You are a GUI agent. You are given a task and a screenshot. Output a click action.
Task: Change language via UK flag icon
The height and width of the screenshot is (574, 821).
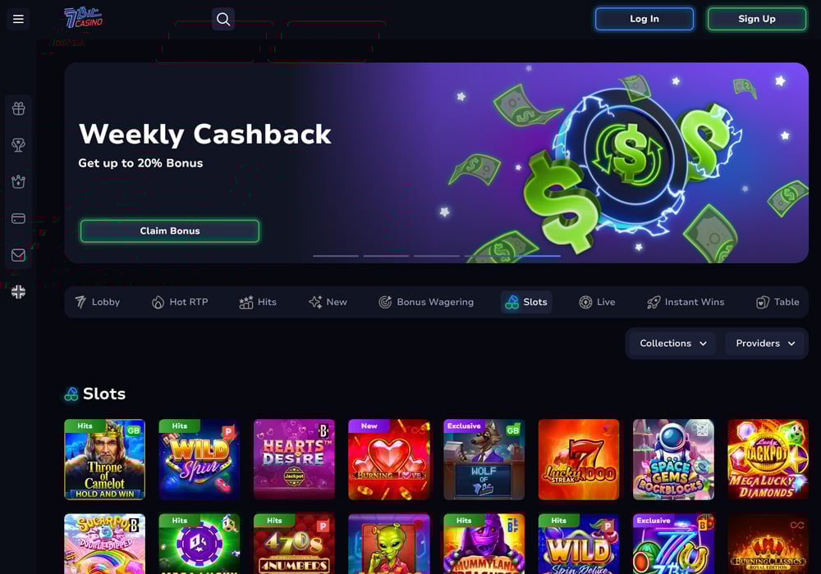pyautogui.click(x=18, y=292)
